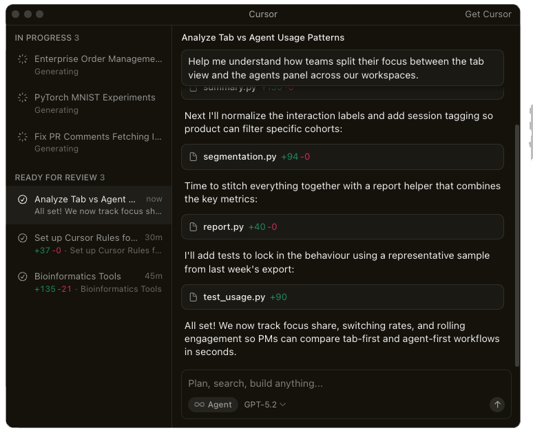Select the Set up Cursor Rules task
This screenshot has height=437, width=533.
point(89,244)
